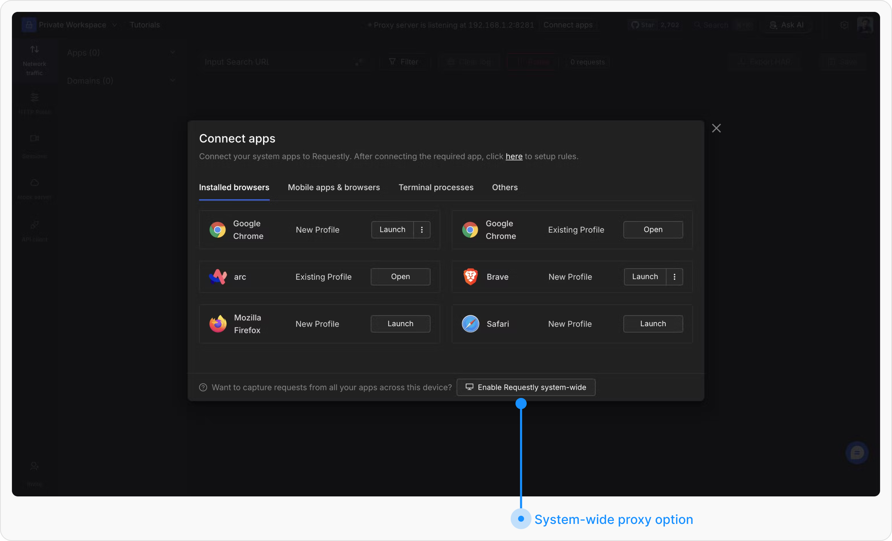
Task: Open arc browser existing profile
Action: [400, 277]
